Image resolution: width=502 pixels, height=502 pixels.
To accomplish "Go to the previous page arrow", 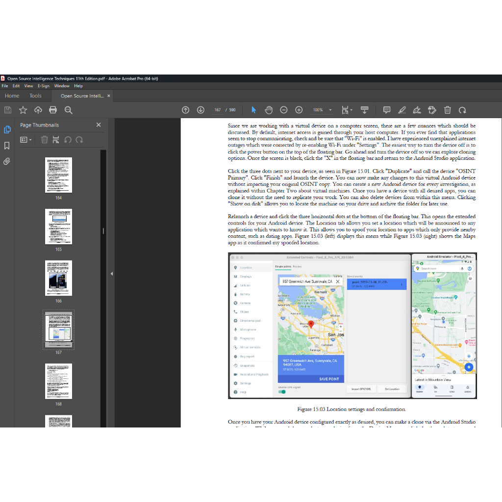I will point(185,110).
